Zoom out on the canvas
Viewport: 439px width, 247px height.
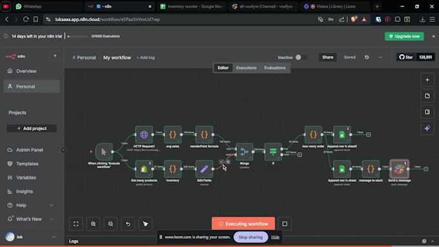(110, 224)
